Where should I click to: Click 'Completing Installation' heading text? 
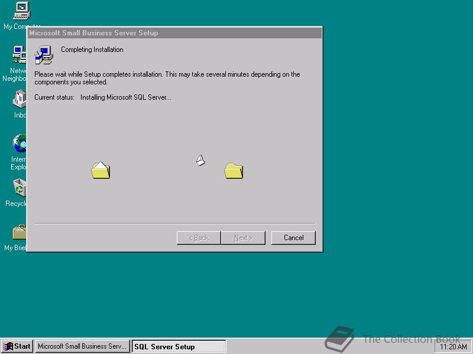coord(92,50)
